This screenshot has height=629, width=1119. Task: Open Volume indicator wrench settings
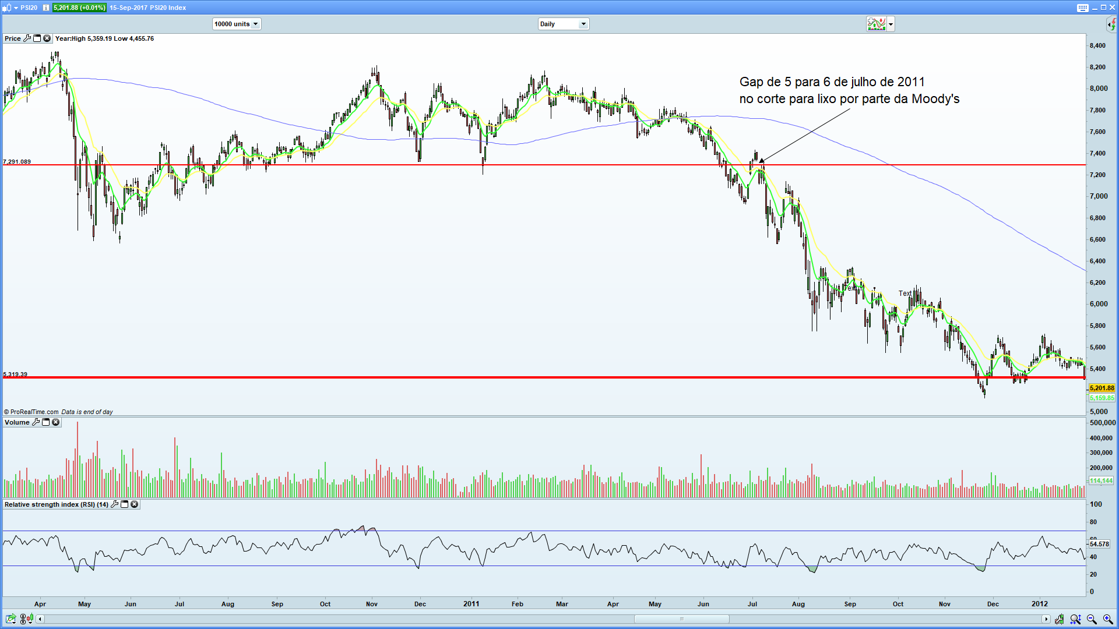[x=36, y=422]
